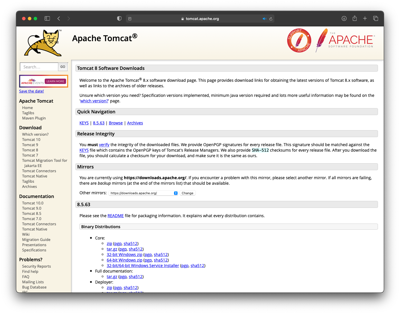Image resolution: width=400 pixels, height=314 pixels.
Task: Reload the page with refresh icon
Action: [271, 19]
